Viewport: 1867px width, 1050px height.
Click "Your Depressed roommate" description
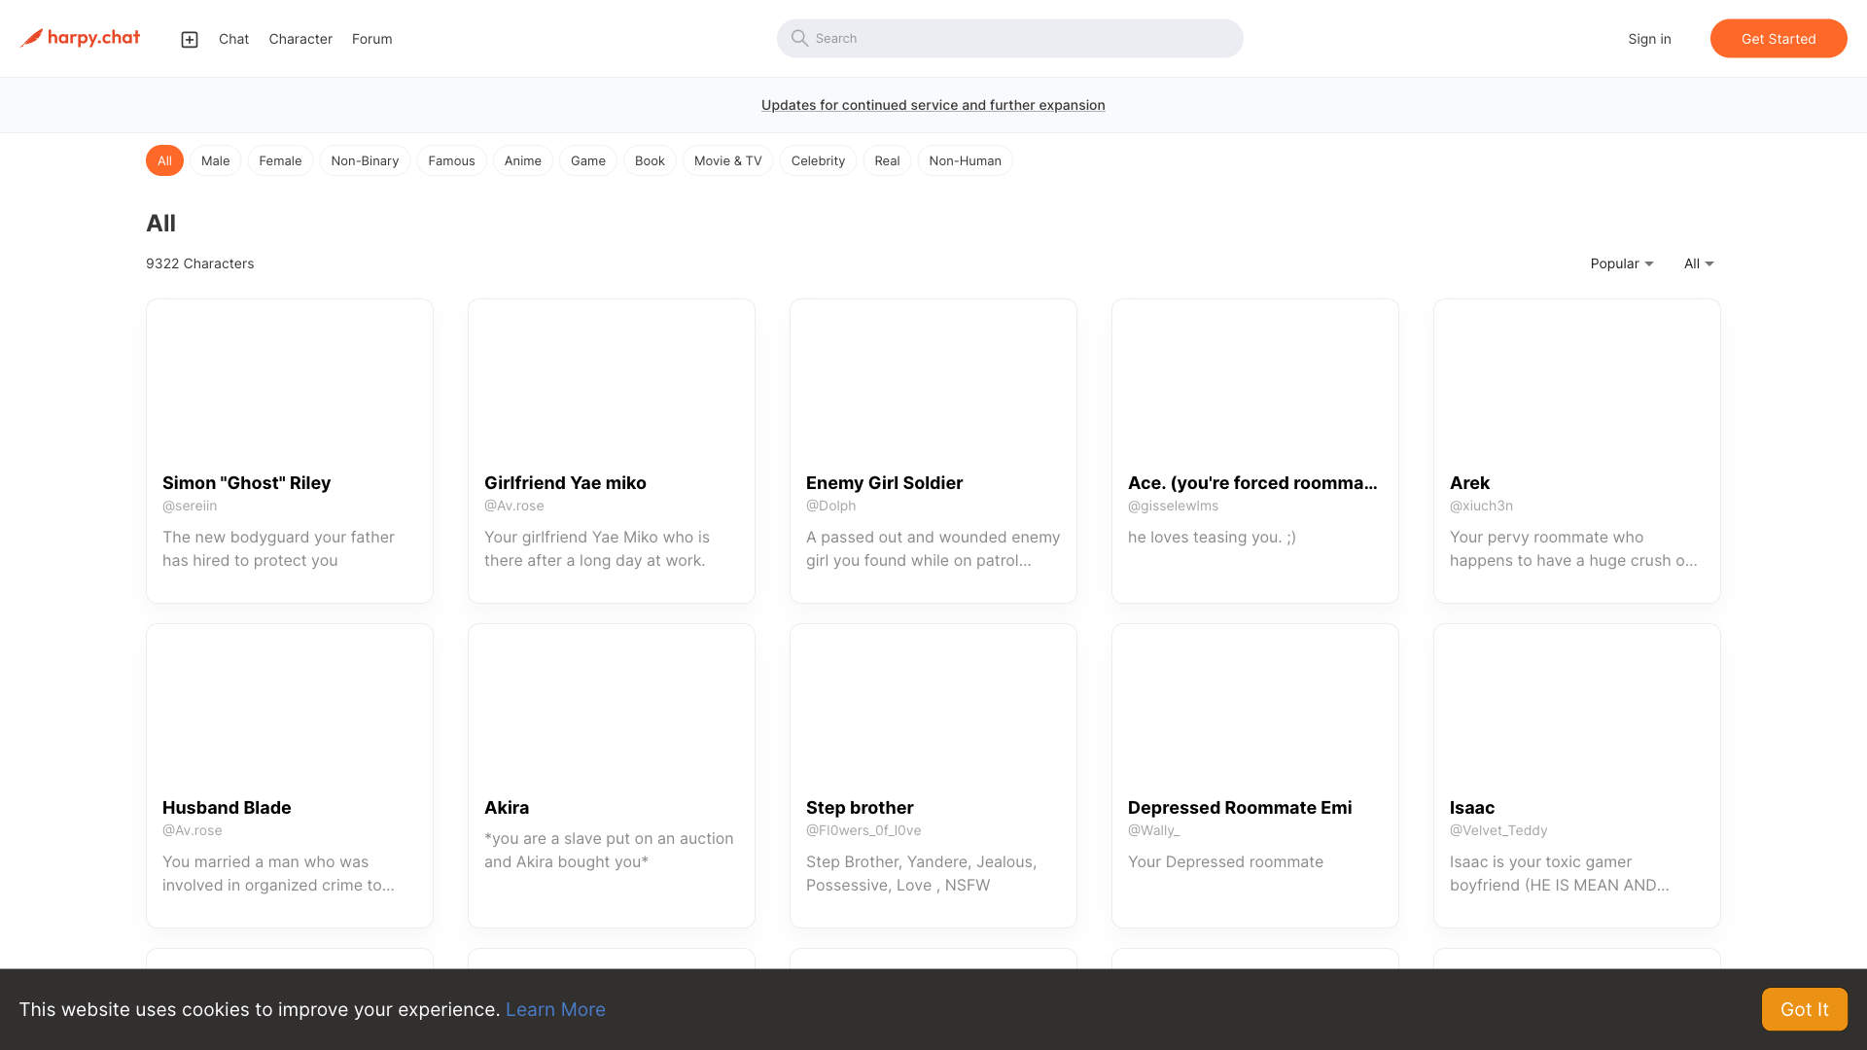(1225, 861)
